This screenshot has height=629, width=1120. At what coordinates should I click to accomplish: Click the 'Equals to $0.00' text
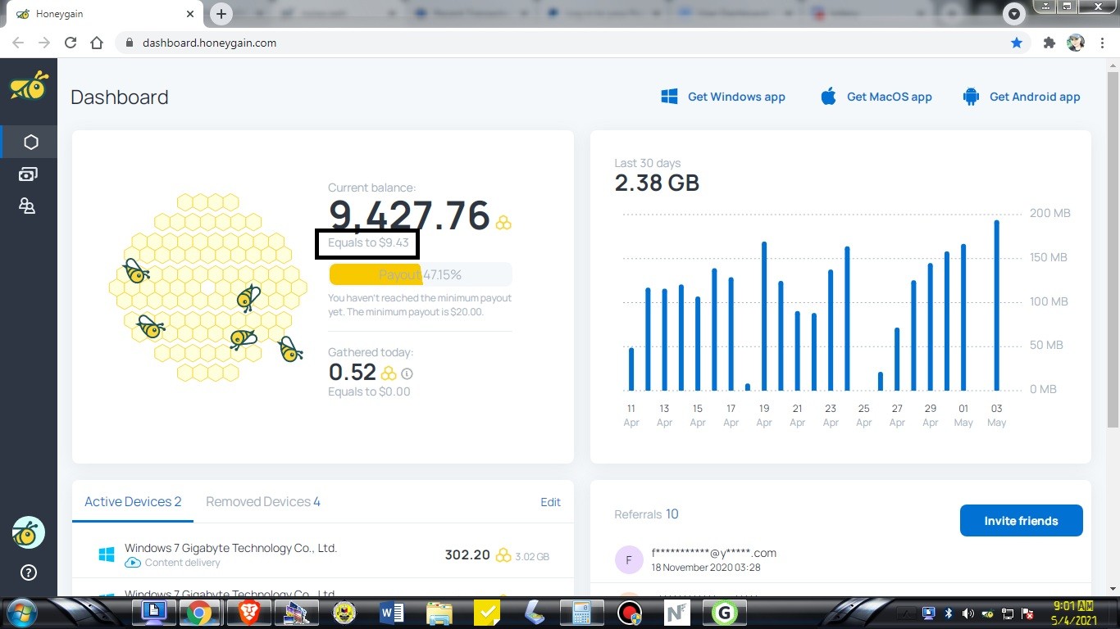369,391
